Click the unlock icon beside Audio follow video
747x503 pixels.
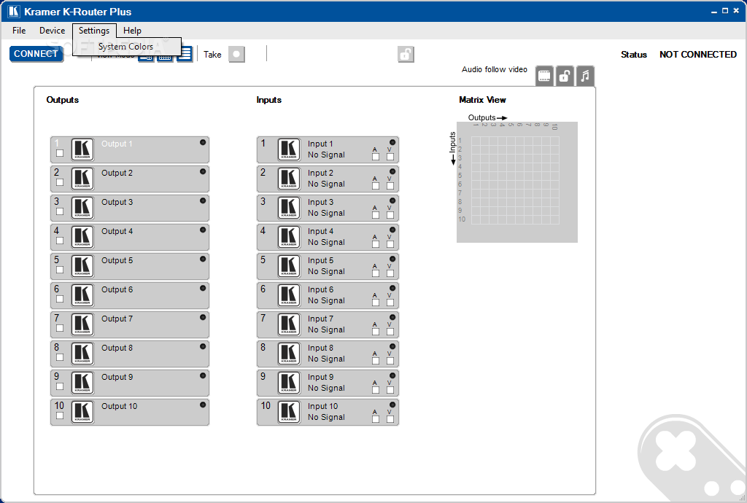pos(565,76)
